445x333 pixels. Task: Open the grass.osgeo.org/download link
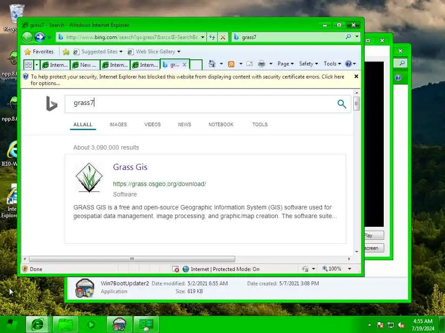159,184
